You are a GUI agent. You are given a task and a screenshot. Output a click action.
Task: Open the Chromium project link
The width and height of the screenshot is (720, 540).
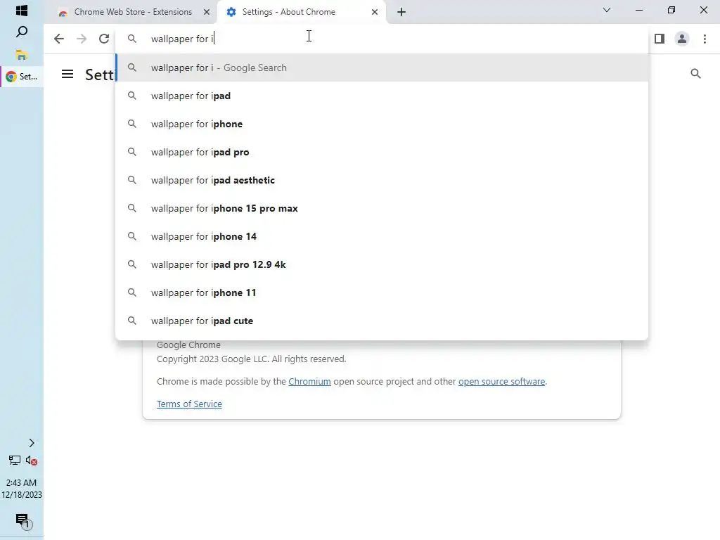[309, 382]
